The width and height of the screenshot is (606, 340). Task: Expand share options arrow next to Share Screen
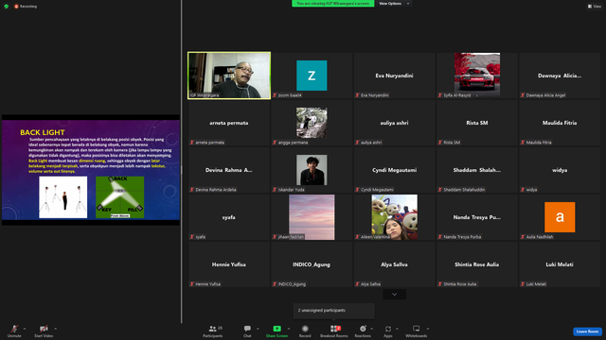(288, 329)
